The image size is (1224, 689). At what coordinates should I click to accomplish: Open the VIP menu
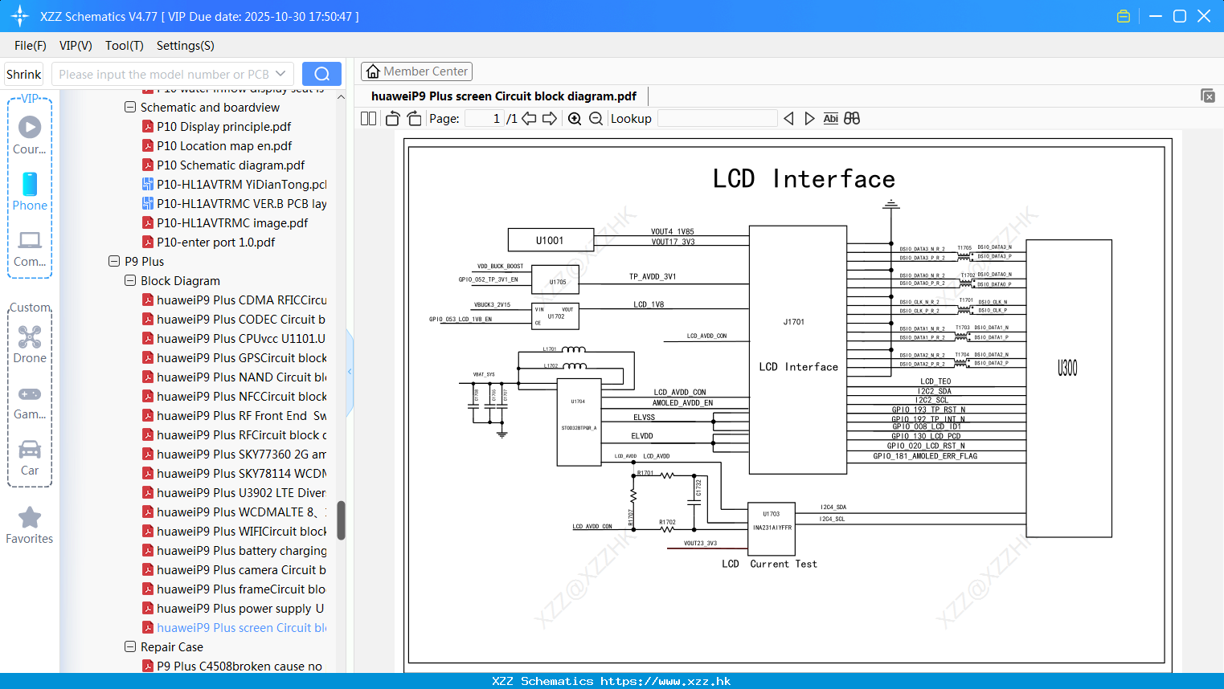(x=76, y=46)
